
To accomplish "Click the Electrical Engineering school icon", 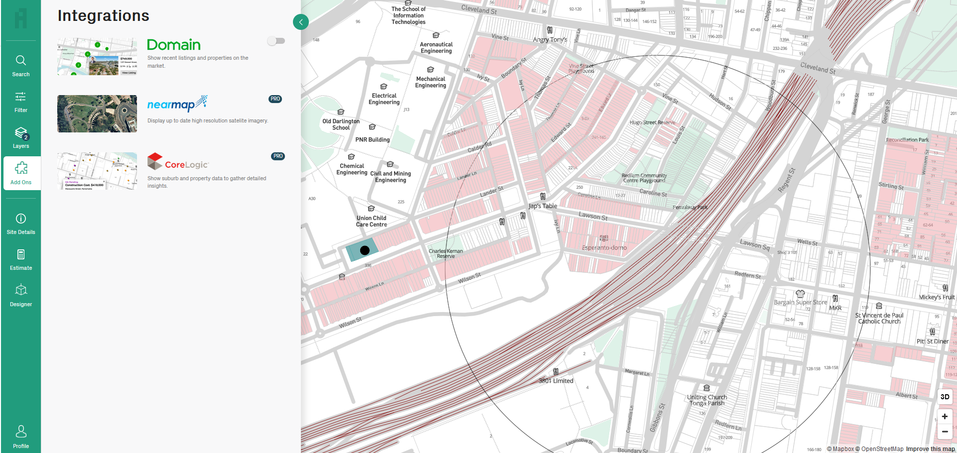I will click(x=384, y=87).
